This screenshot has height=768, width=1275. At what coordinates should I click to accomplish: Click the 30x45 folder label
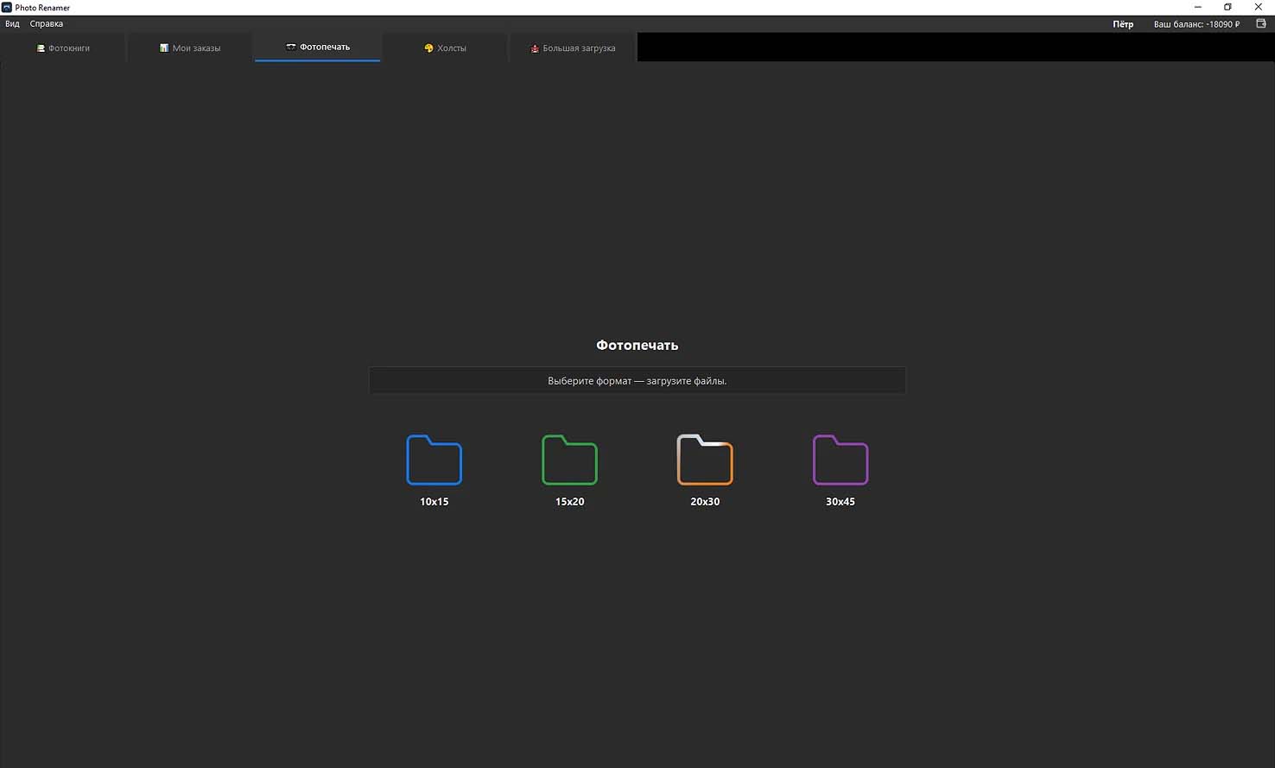coord(840,502)
